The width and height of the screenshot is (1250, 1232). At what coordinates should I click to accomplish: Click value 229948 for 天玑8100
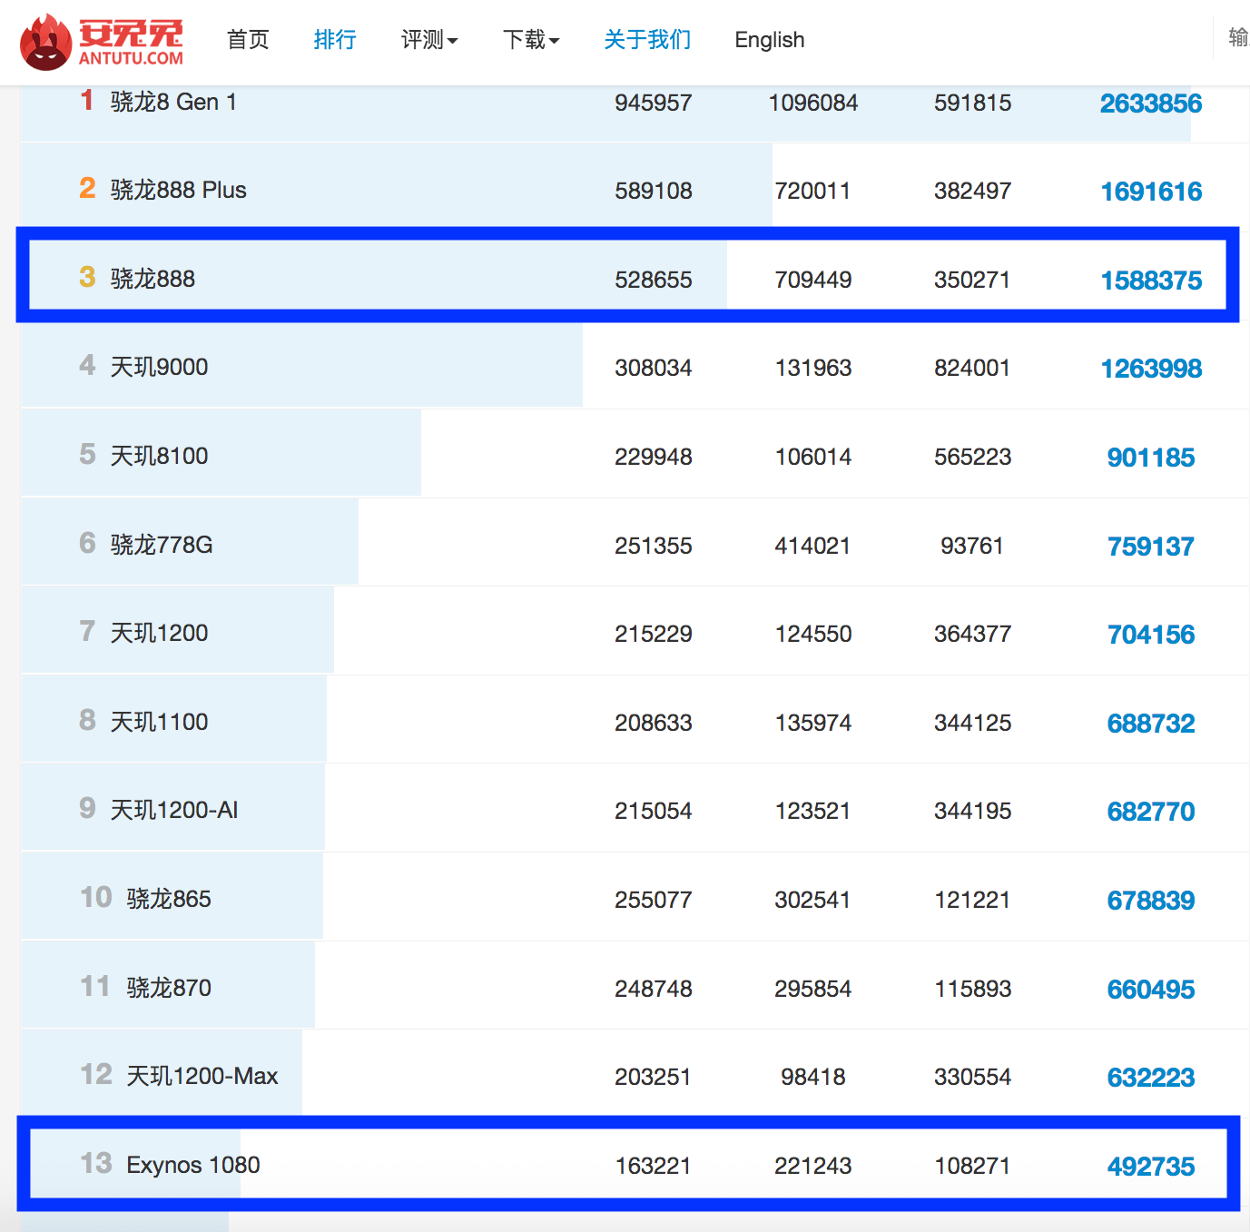point(654,457)
